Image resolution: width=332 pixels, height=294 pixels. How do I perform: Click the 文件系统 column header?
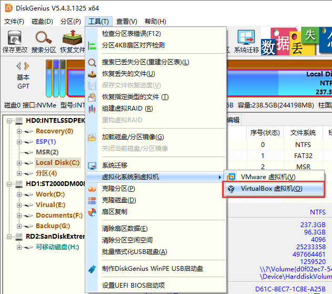click(x=303, y=133)
